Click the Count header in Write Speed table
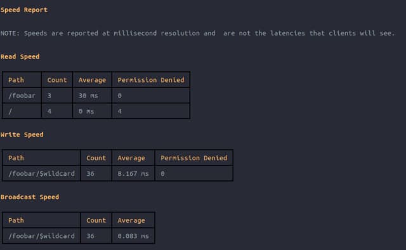 [96, 158]
